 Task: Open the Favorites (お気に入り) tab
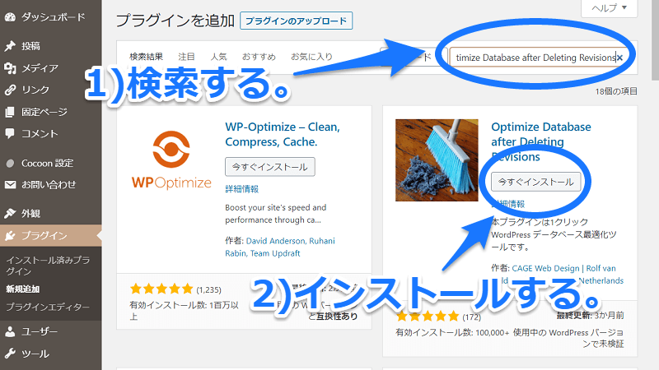coord(311,57)
